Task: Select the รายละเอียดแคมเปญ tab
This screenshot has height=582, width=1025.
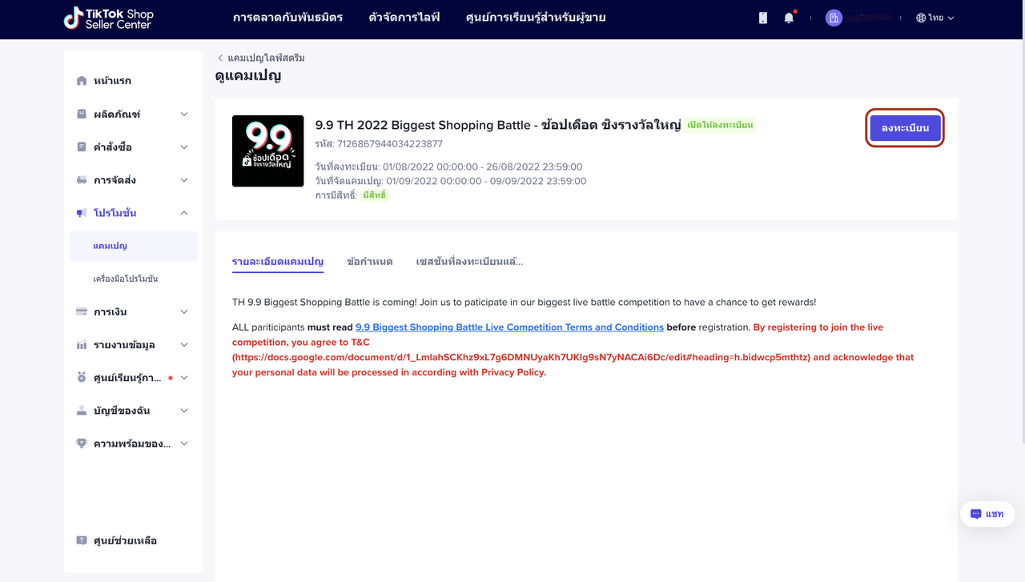Action: click(278, 261)
